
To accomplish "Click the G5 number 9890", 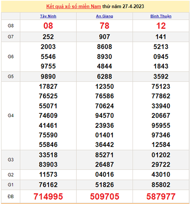I will coord(48,76).
